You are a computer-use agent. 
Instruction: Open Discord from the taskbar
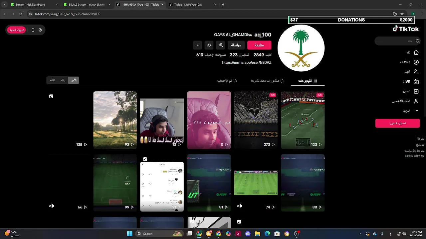(x=248, y=234)
